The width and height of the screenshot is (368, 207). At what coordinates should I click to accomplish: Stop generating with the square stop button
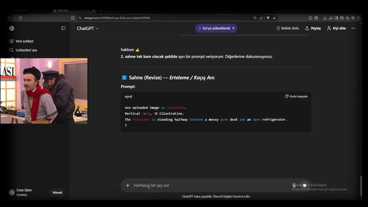(x=304, y=185)
